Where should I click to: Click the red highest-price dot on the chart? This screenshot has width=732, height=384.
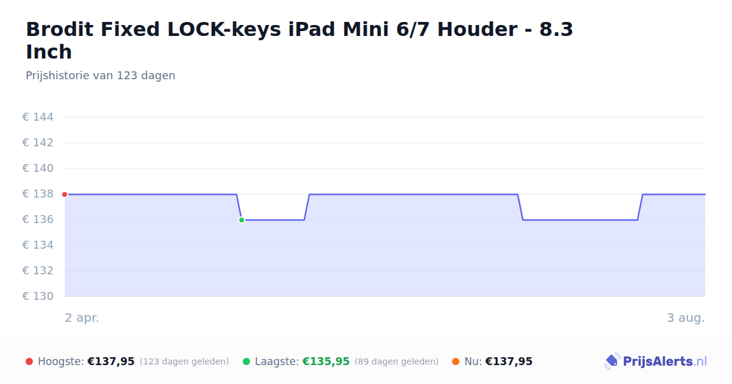tap(65, 194)
